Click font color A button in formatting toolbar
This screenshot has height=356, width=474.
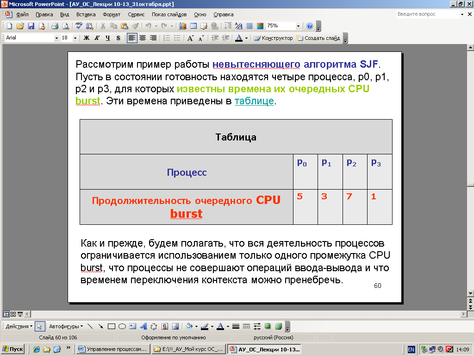239,38
